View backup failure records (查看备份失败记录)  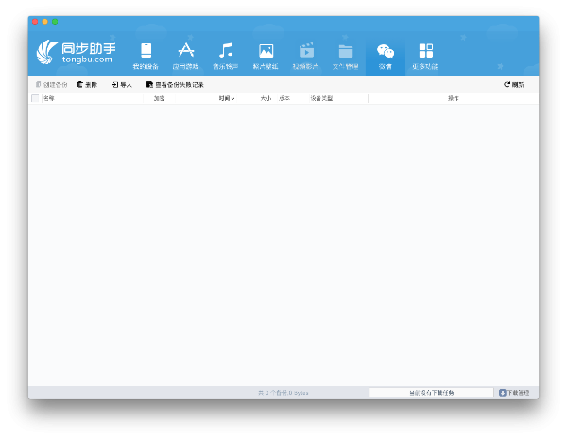point(175,85)
